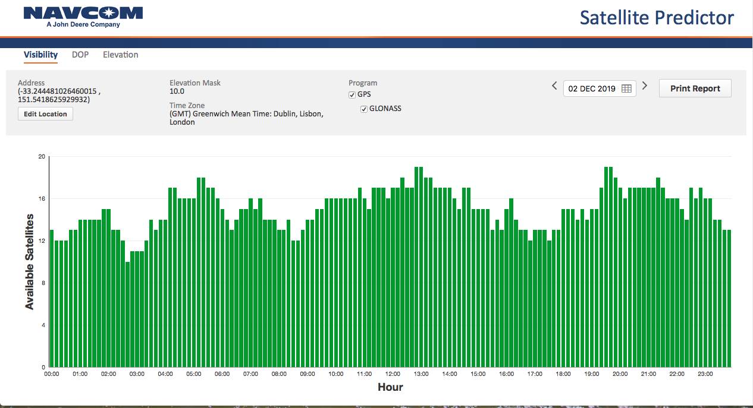Switch to the DOP tab
Viewport: 753px width, 408px height.
(x=80, y=55)
